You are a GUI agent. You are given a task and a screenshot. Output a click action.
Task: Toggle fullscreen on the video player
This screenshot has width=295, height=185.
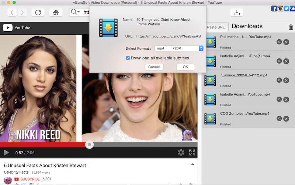pyautogui.click(x=192, y=152)
